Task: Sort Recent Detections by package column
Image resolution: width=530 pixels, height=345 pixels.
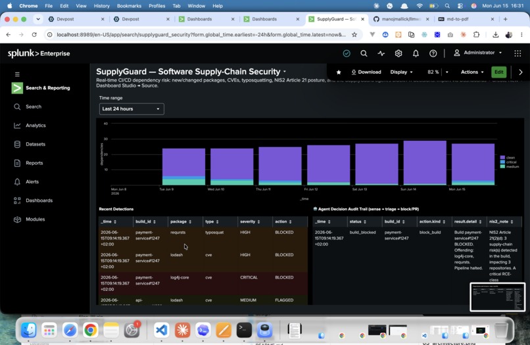Action: 181,222
